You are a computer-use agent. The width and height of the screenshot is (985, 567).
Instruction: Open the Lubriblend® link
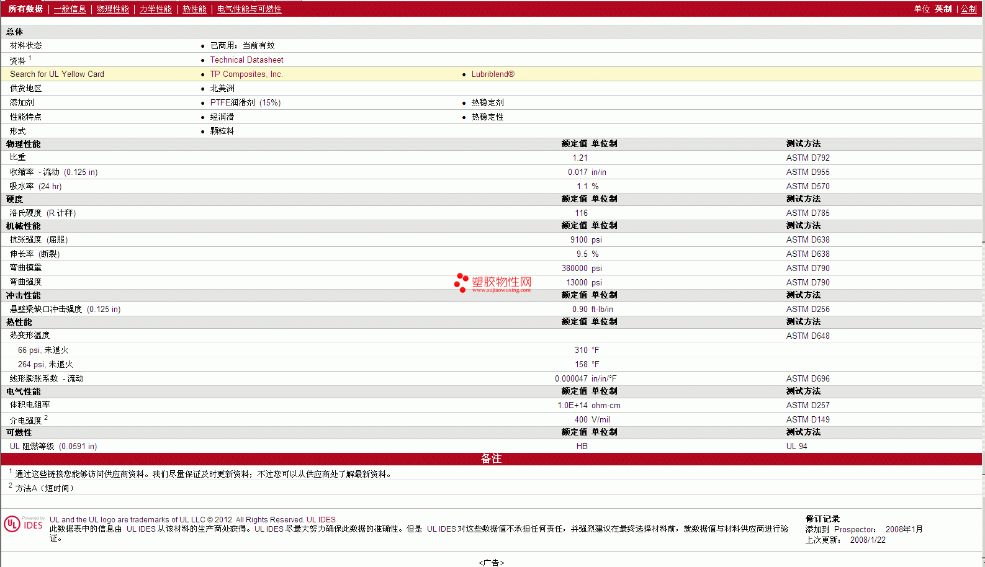tap(493, 74)
